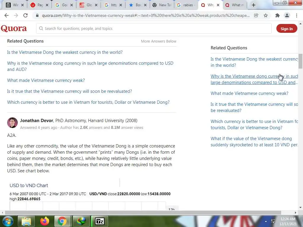Screen dimensions: 303x227
Task: Click the horizontal scrollbar right arrow
Action: tap(296, 213)
